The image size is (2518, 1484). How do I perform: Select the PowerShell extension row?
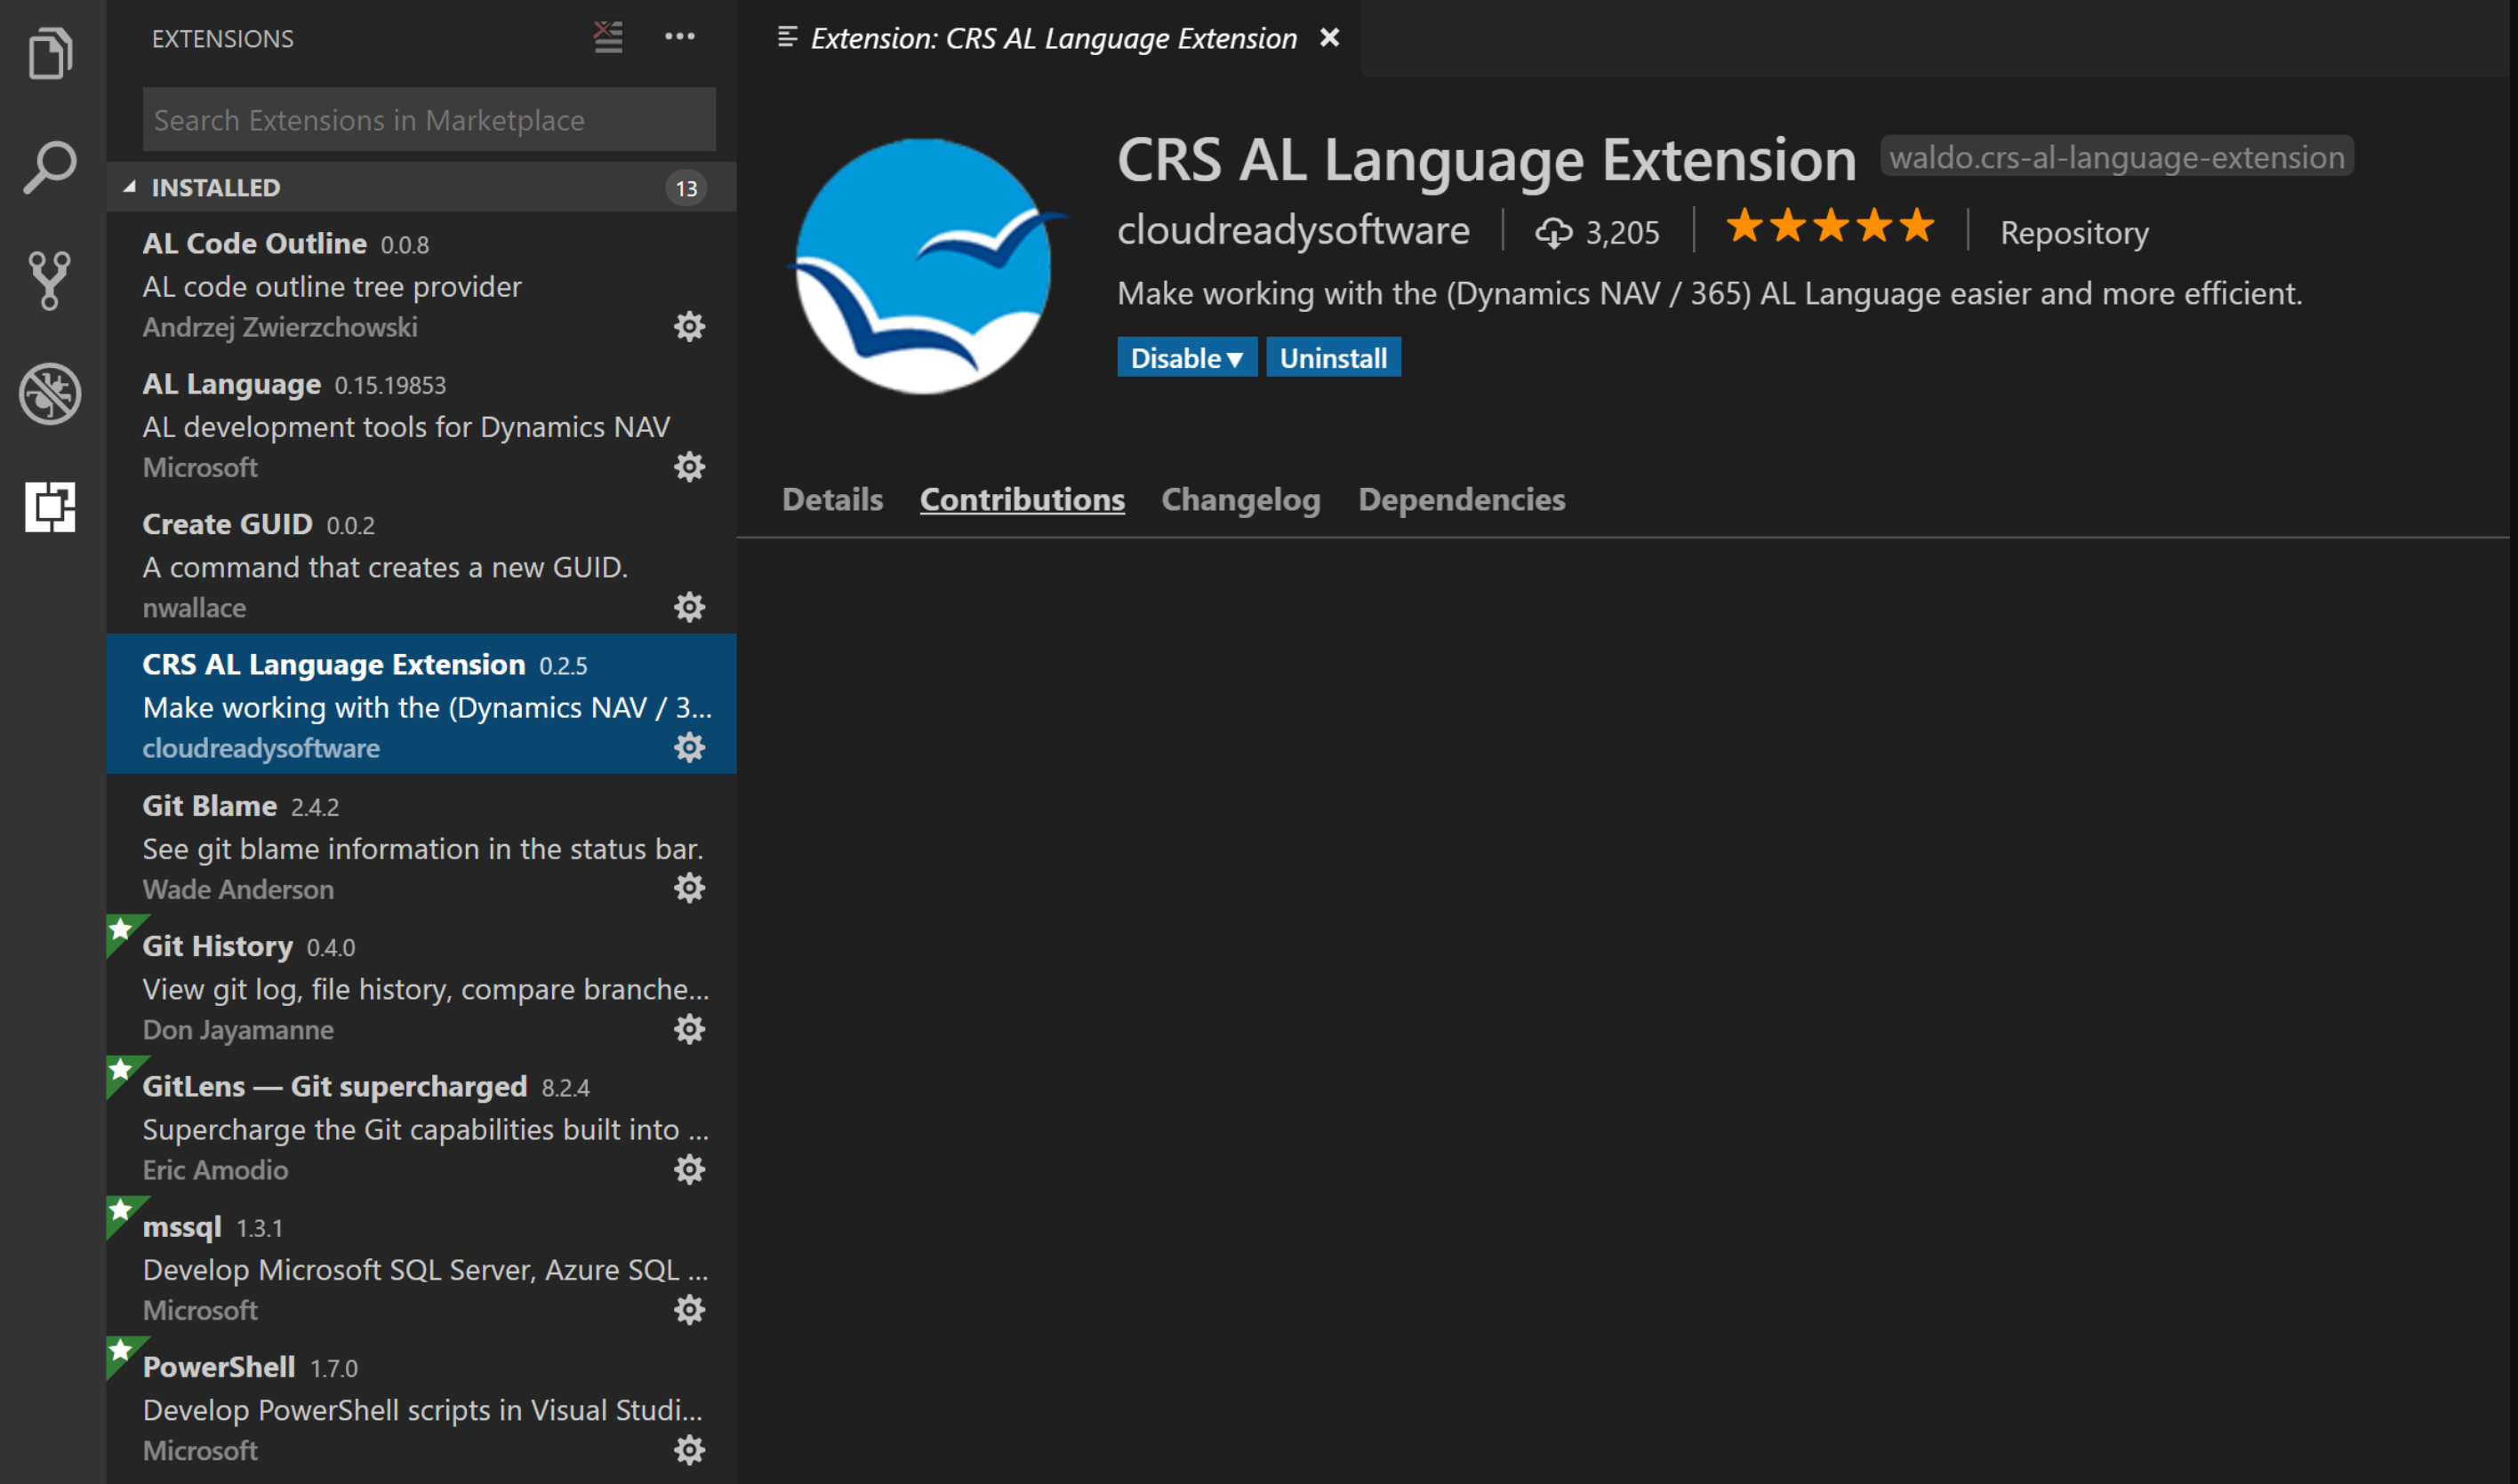421,1406
